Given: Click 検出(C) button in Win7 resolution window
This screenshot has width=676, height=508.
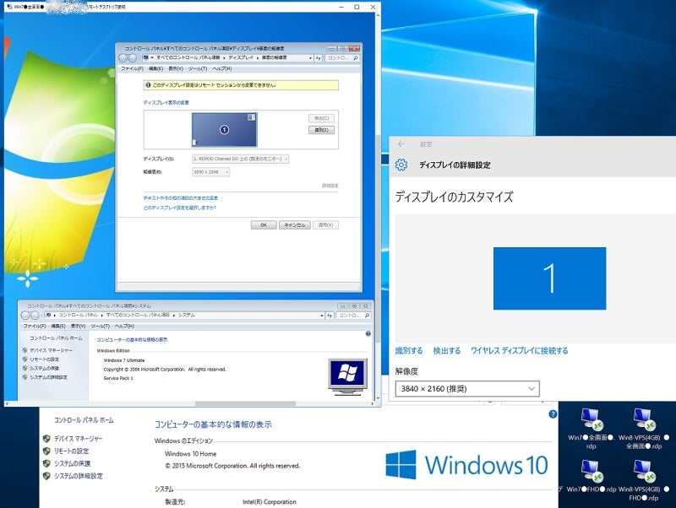Looking at the screenshot, I should point(322,118).
